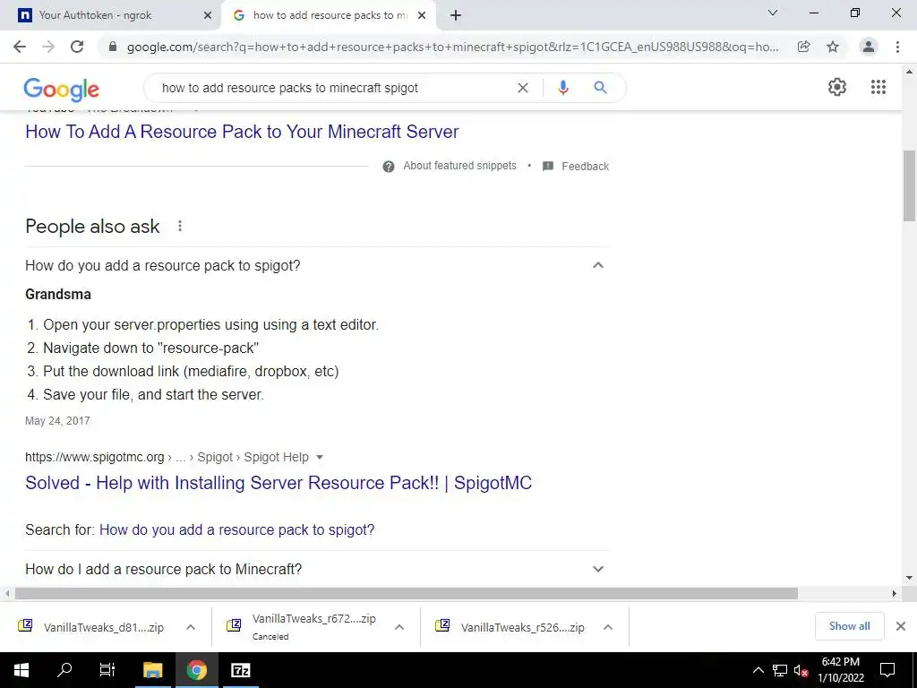917x688 pixels.
Task: Open Windows Start menu
Action: click(21, 670)
